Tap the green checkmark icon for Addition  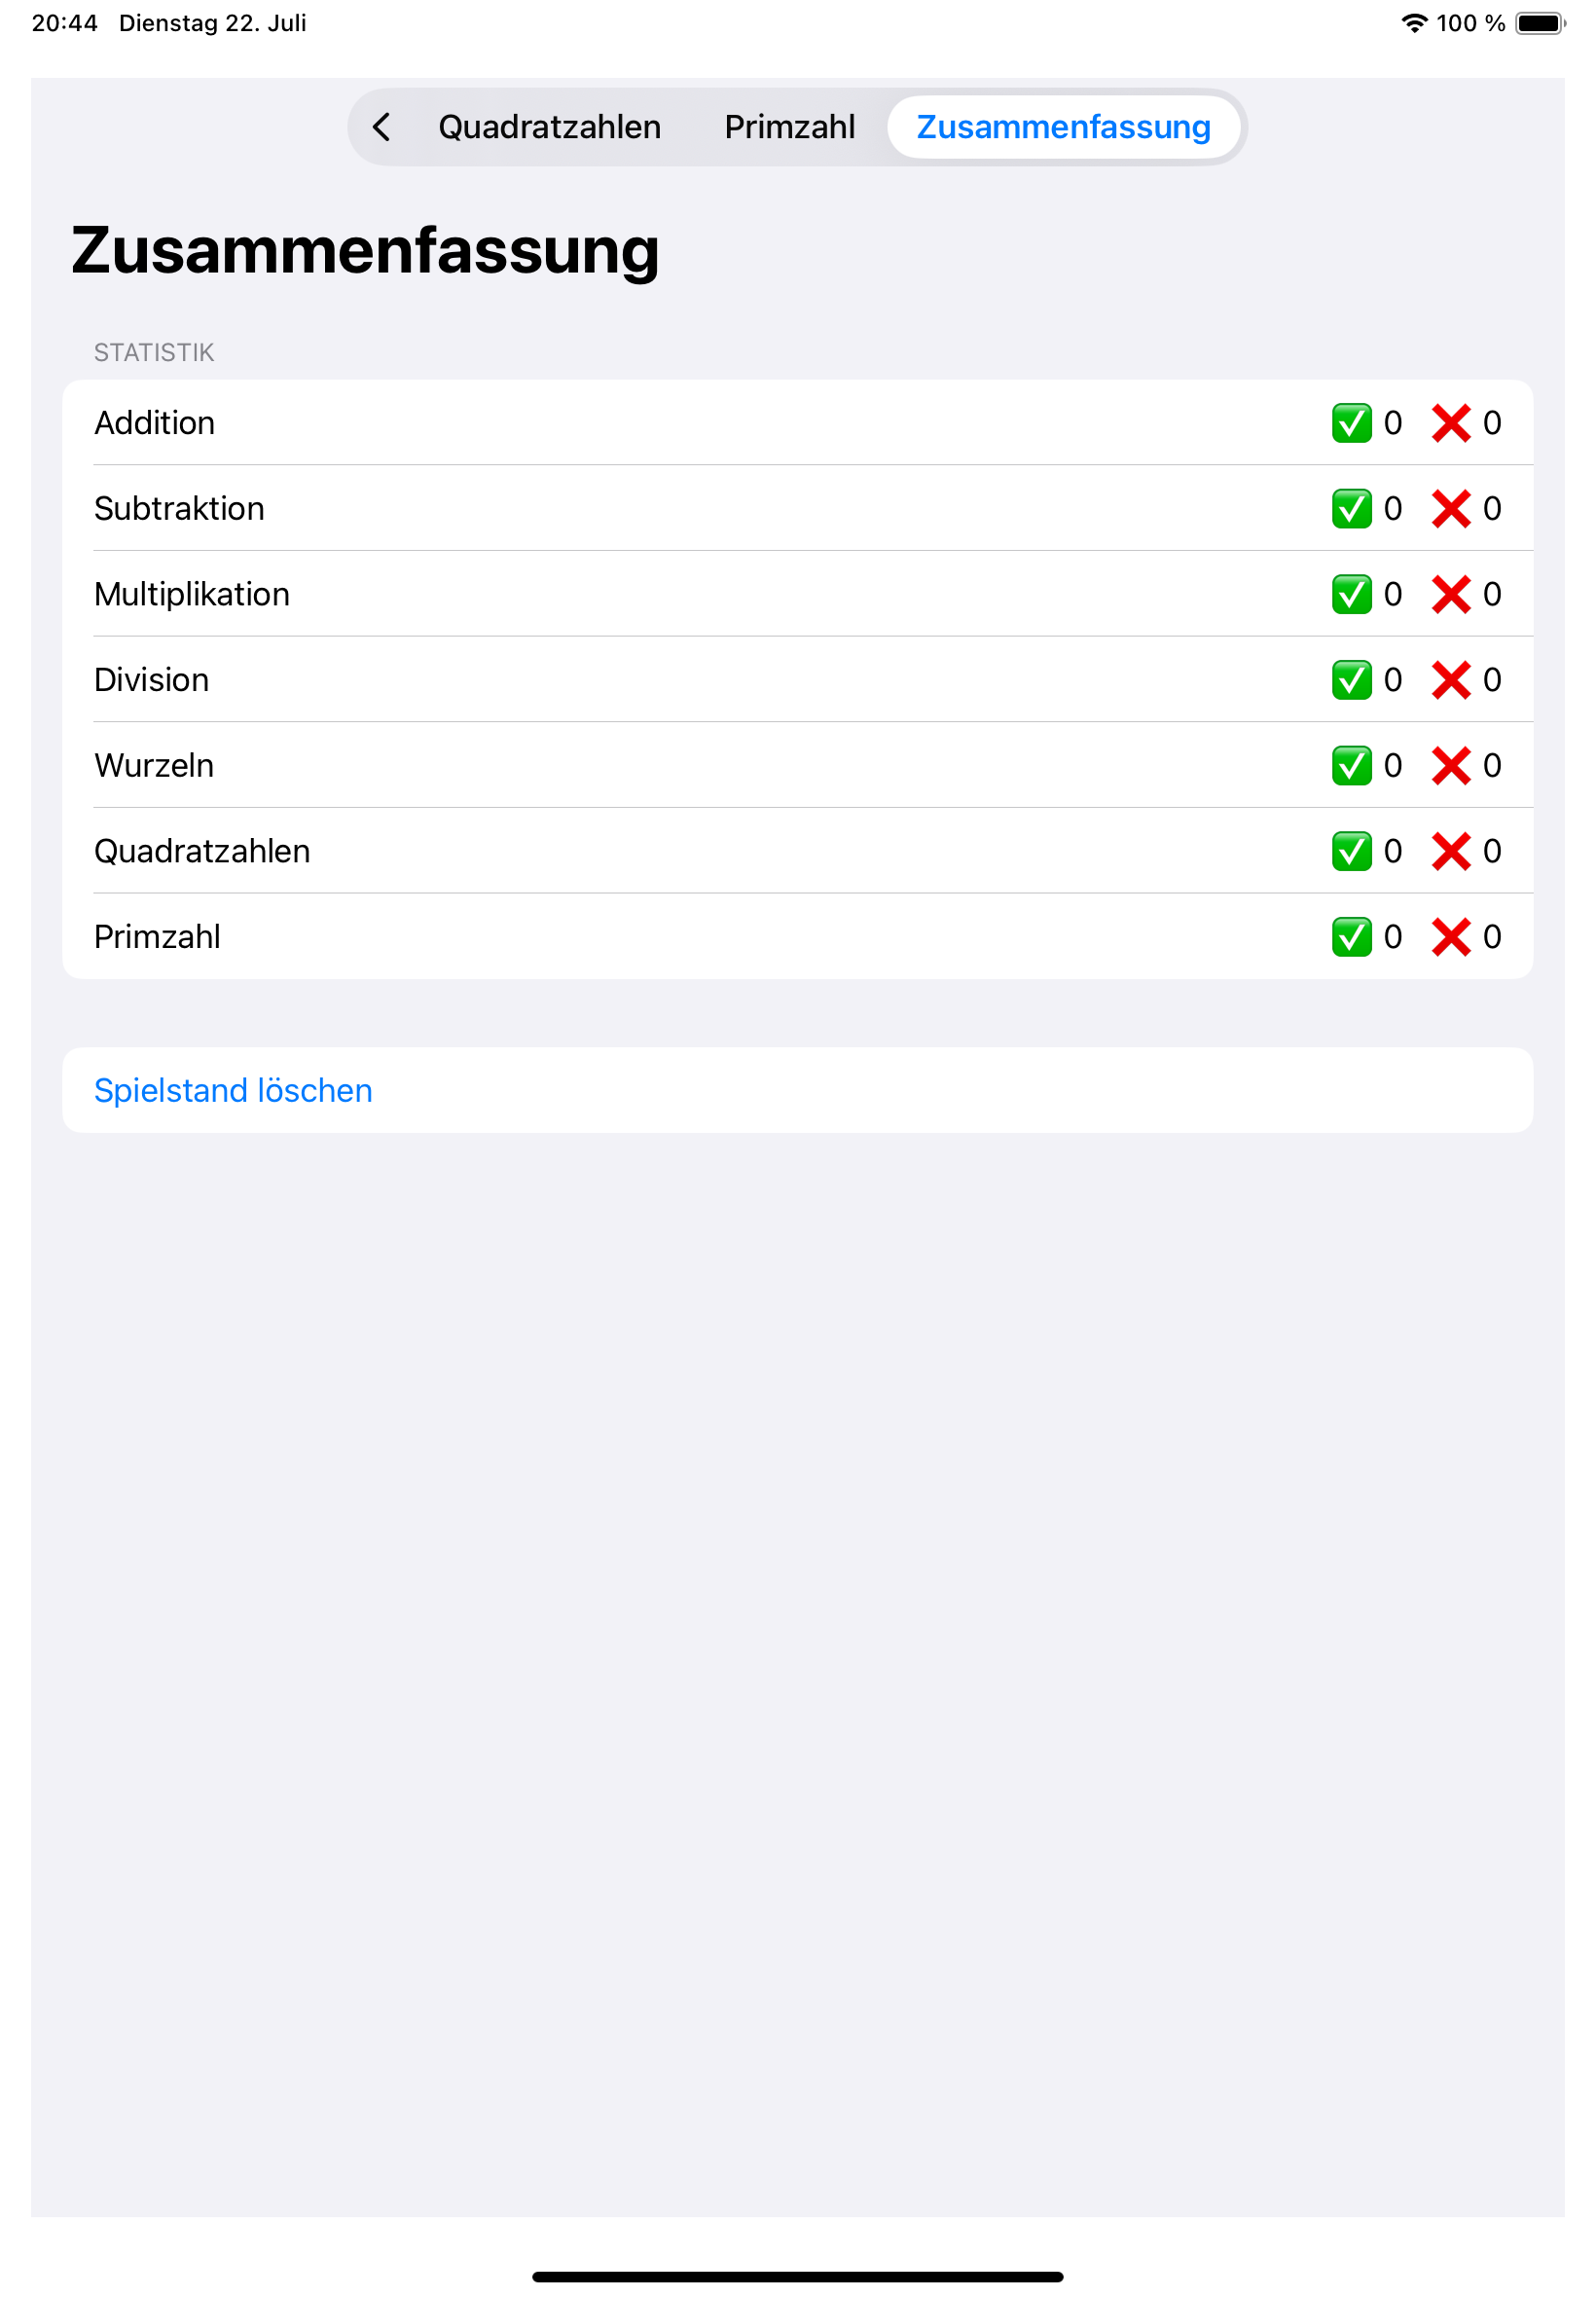(1351, 423)
